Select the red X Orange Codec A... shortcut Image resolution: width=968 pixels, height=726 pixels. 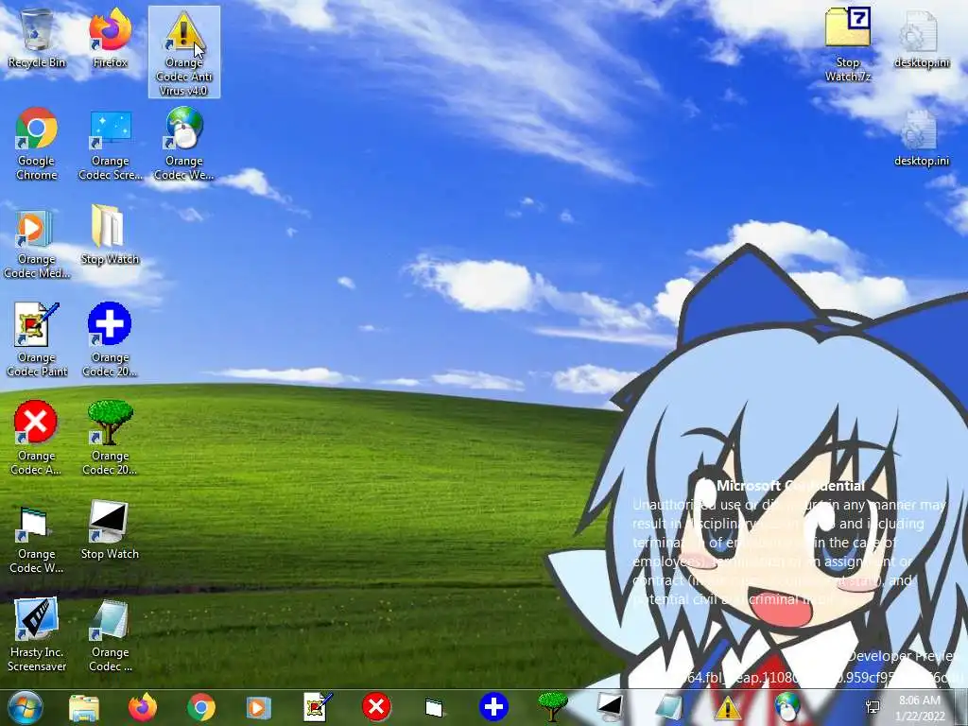coord(37,439)
